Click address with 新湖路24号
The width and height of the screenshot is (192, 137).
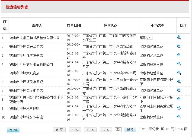pyautogui.click(x=109, y=117)
